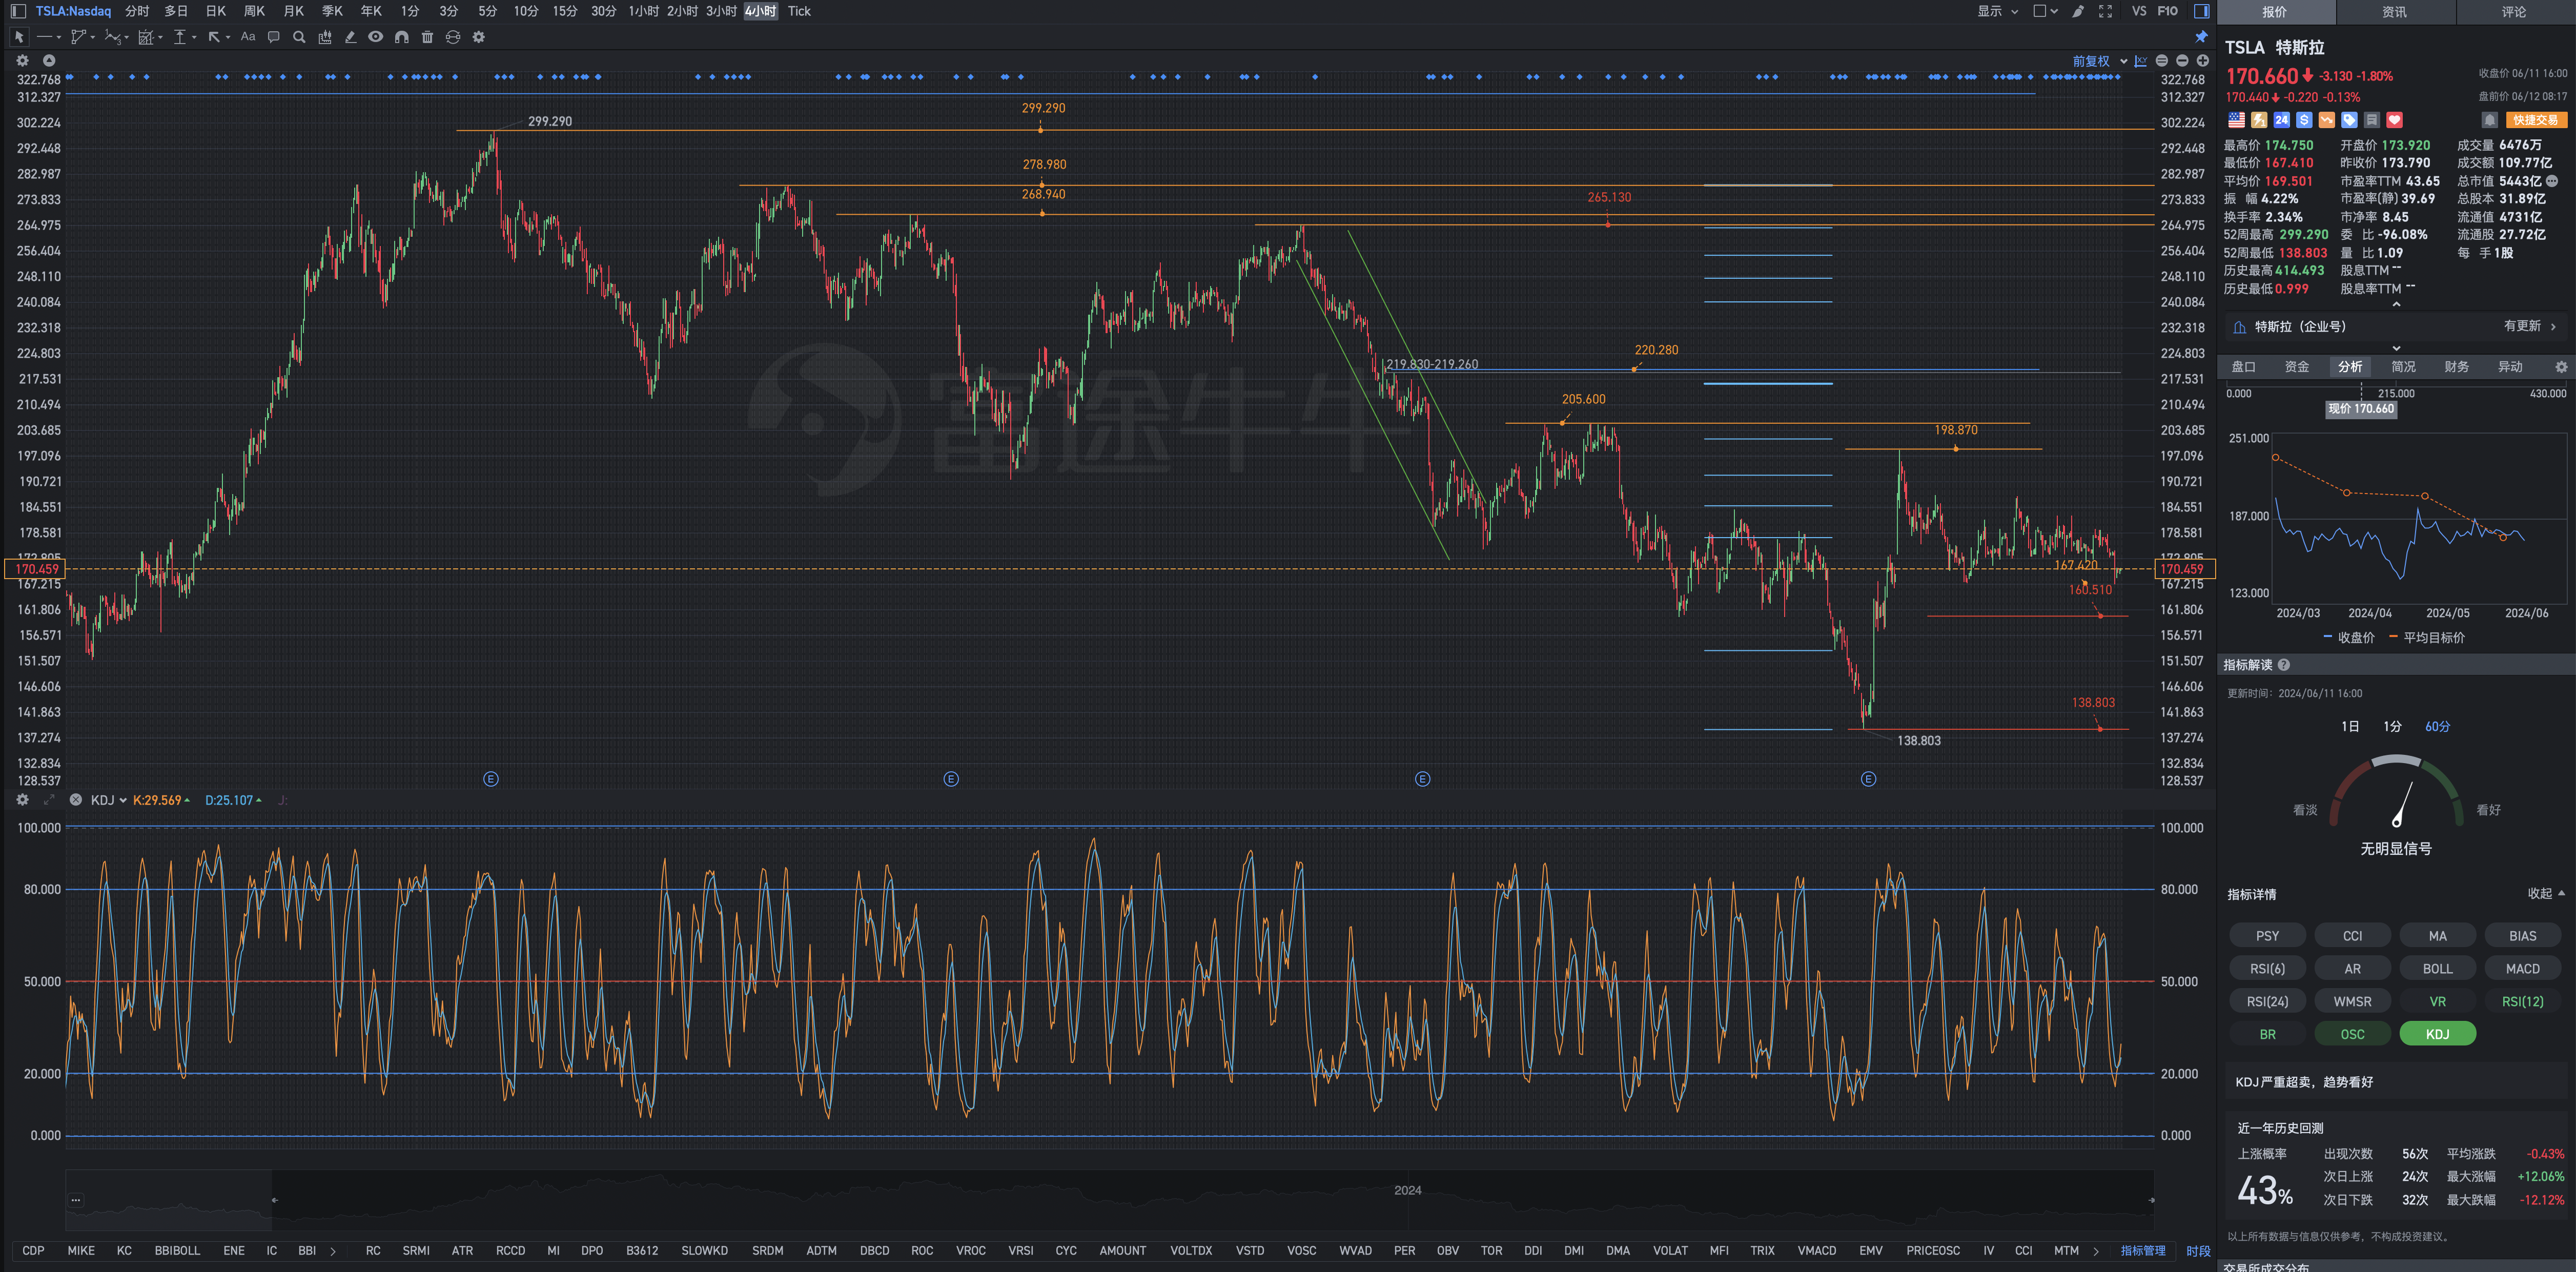The height and width of the screenshot is (1272, 2576).
Task: Select the 60分 indicator period
Action: 2437,726
